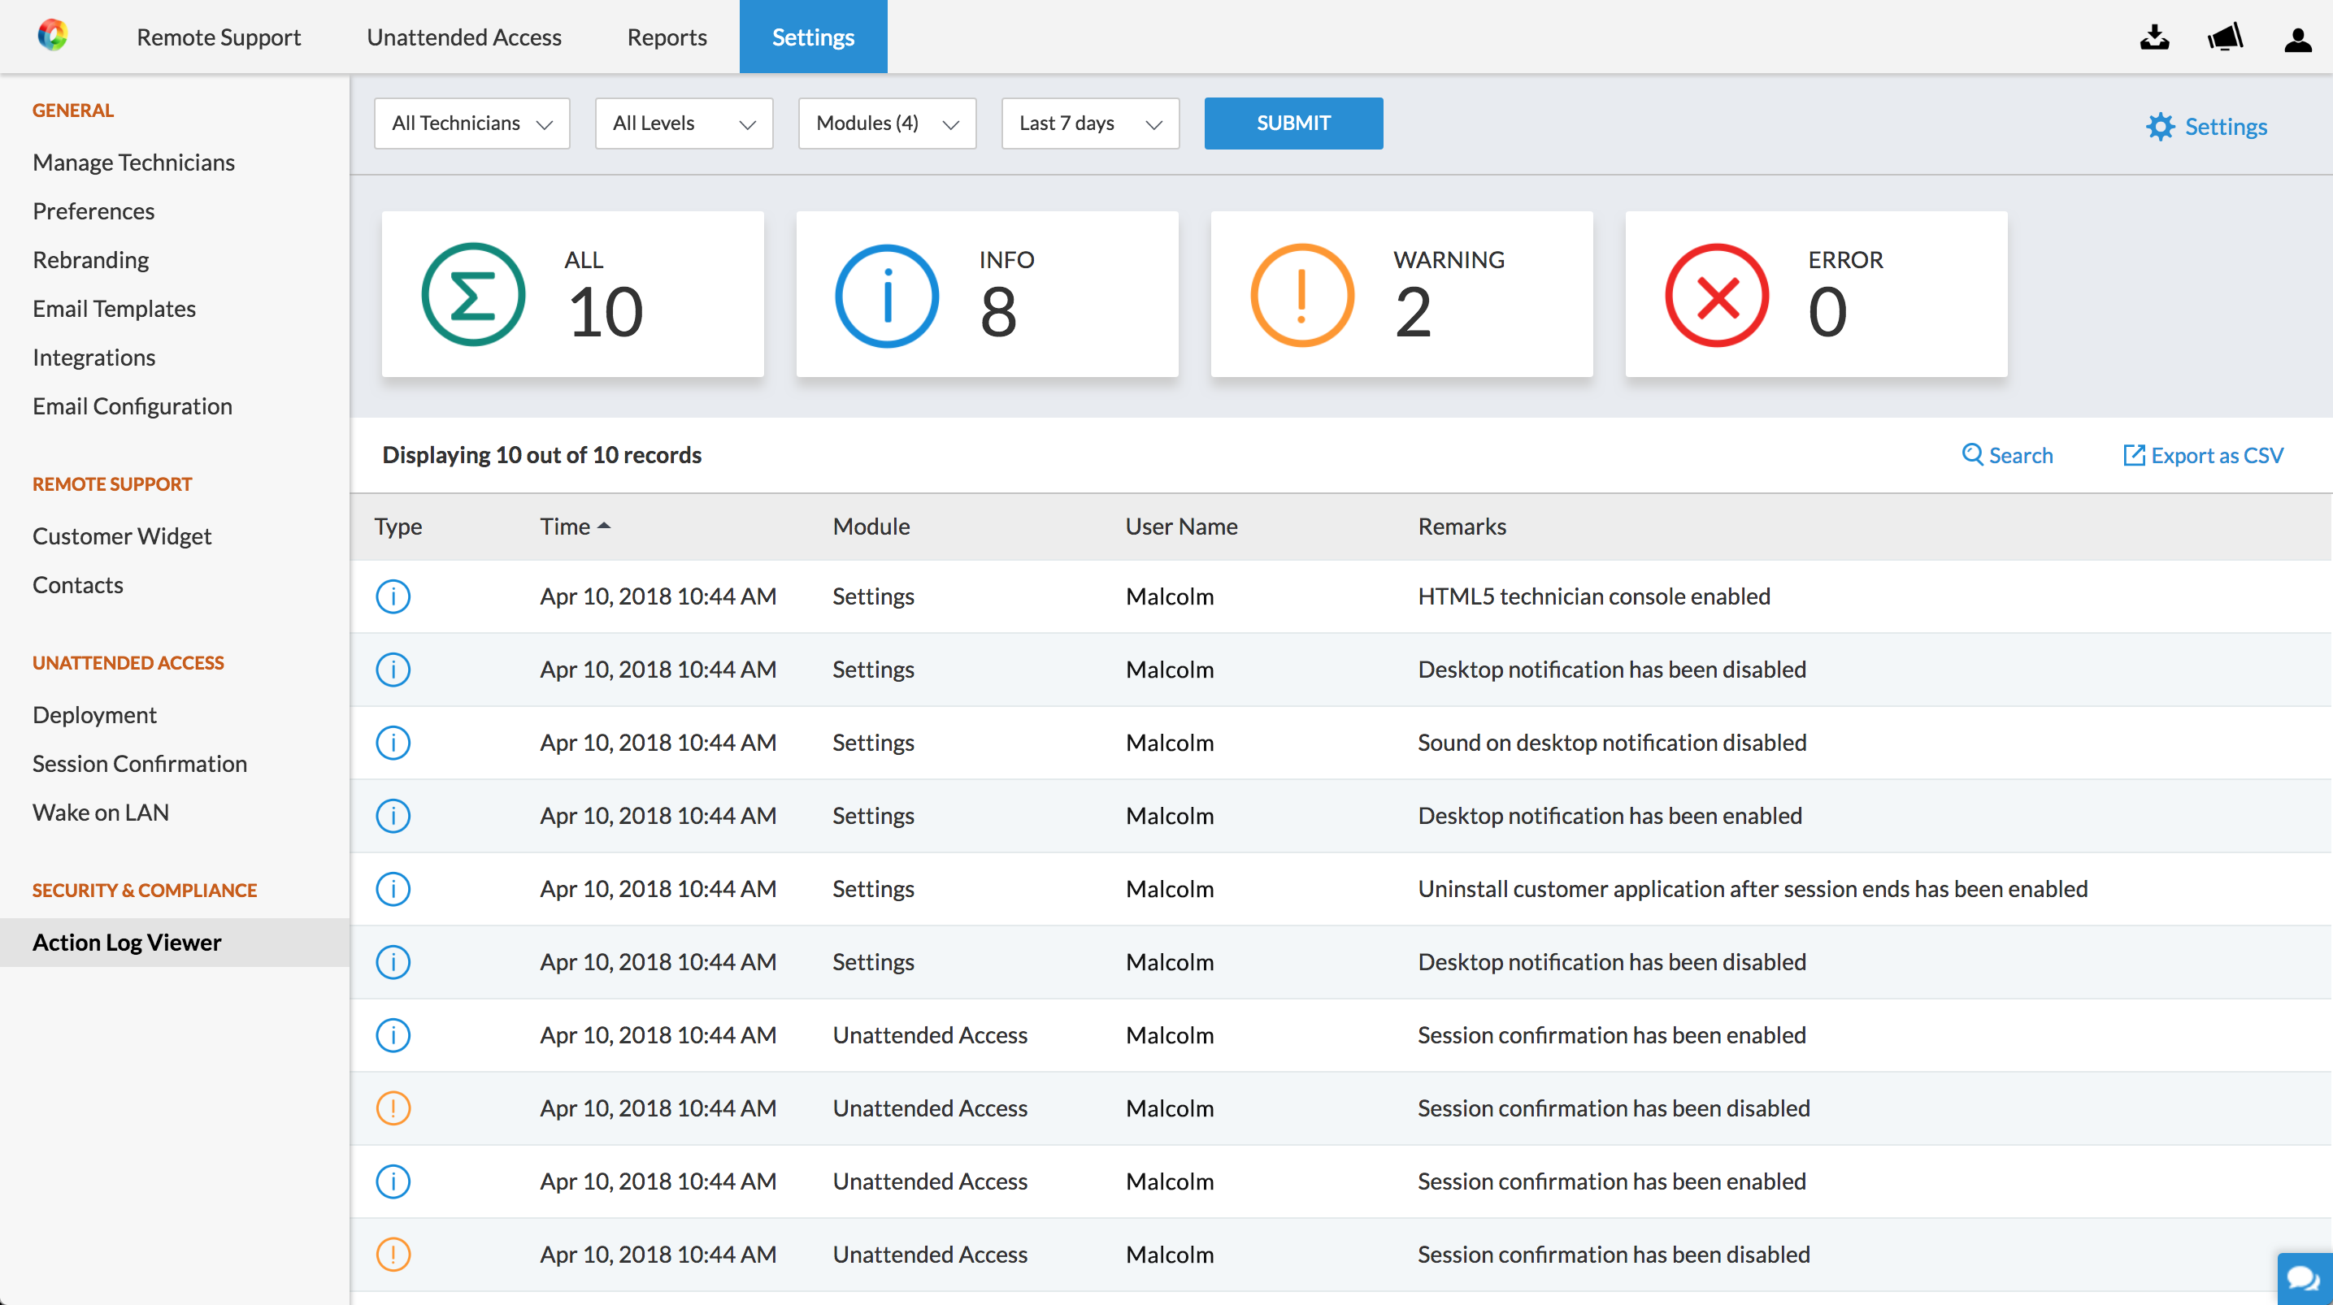Open Wake on LAN in sidebar
The width and height of the screenshot is (2333, 1305).
point(101,813)
